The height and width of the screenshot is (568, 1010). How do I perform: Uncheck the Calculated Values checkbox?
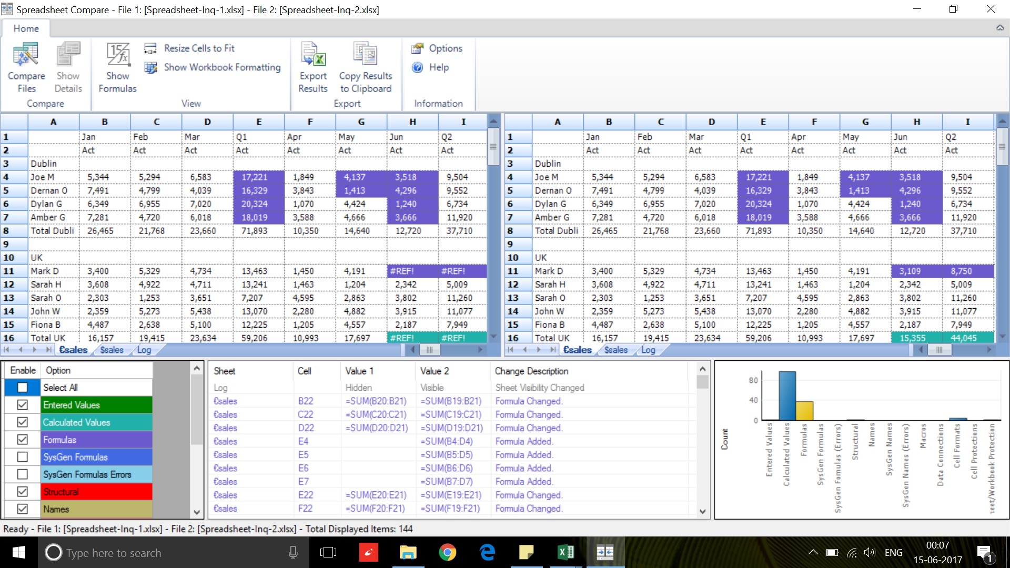23,422
